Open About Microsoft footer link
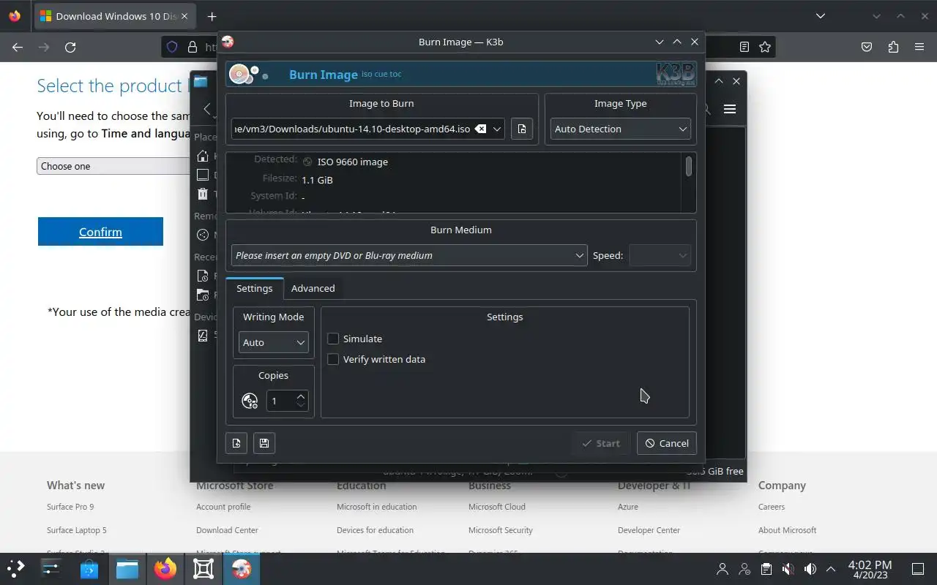The height and width of the screenshot is (585, 937). pyautogui.click(x=787, y=530)
